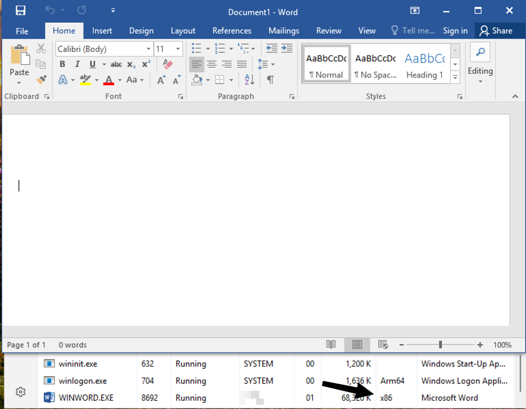
Task: Center the paragraph text
Action: (212, 64)
